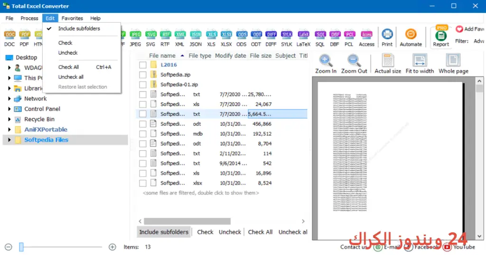
Task: Open the Help menu
Action: 95,18
